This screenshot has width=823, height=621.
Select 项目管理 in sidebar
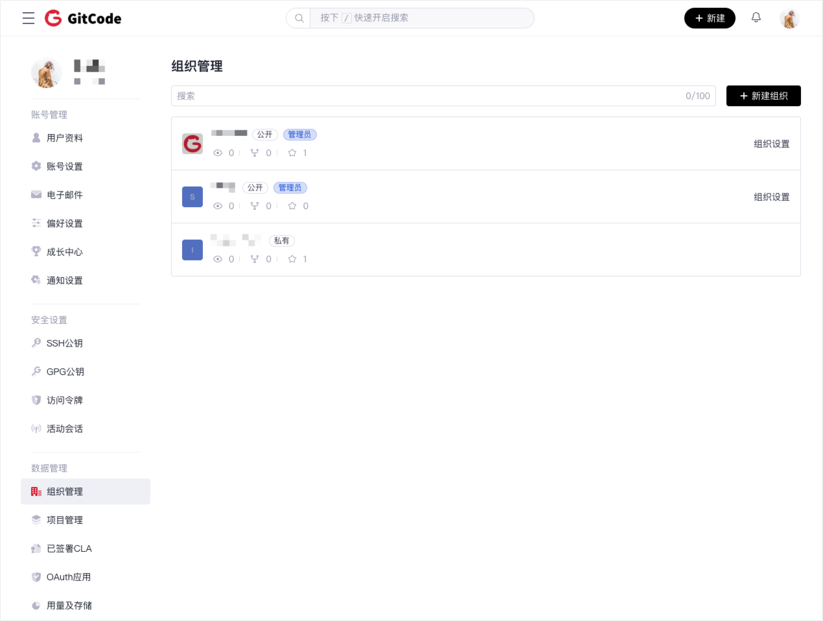click(x=65, y=520)
